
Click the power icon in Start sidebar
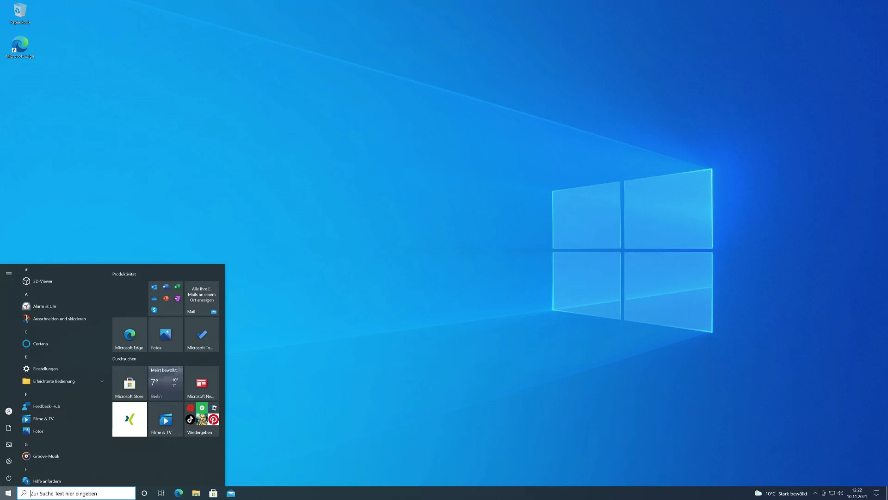tap(8, 478)
